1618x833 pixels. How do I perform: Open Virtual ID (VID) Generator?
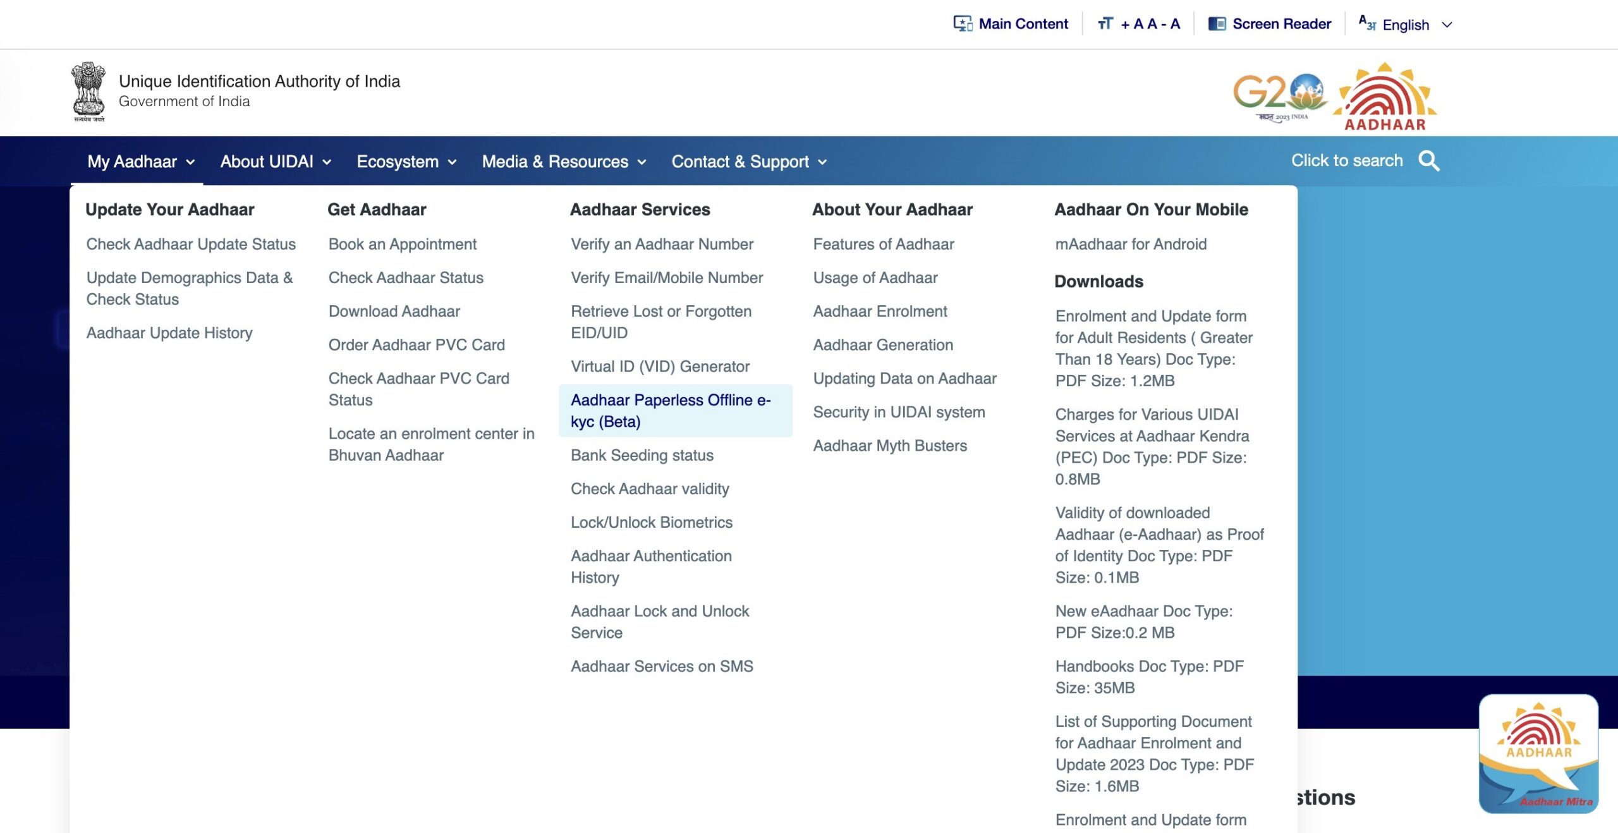pyautogui.click(x=660, y=366)
